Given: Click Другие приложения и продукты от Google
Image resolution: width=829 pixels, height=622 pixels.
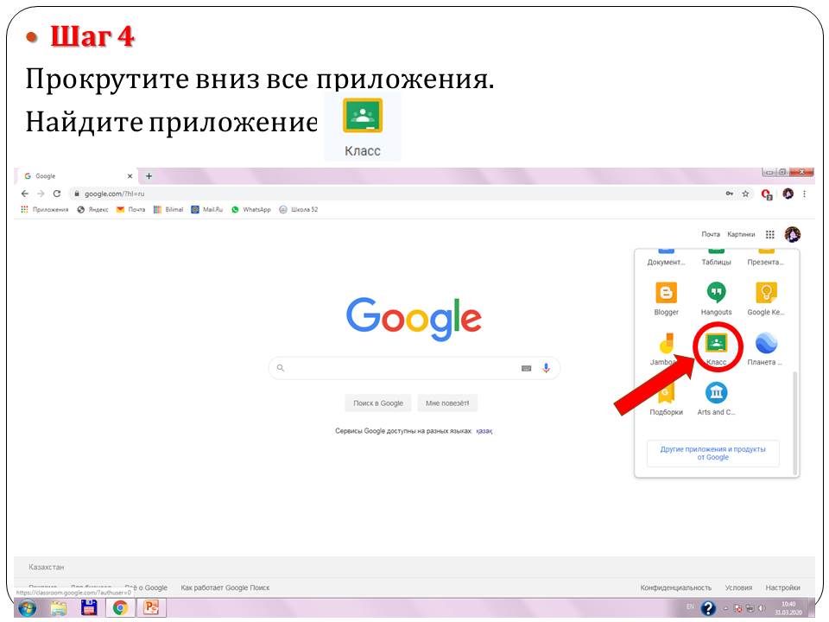Looking at the screenshot, I should pos(712,454).
